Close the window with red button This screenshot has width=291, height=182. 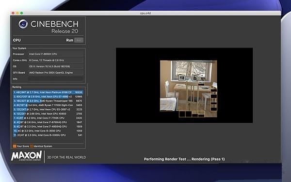tap(13, 13)
